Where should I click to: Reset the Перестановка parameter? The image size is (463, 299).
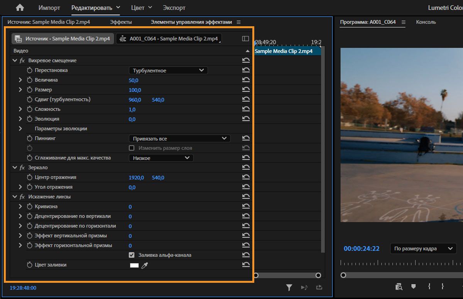(246, 70)
